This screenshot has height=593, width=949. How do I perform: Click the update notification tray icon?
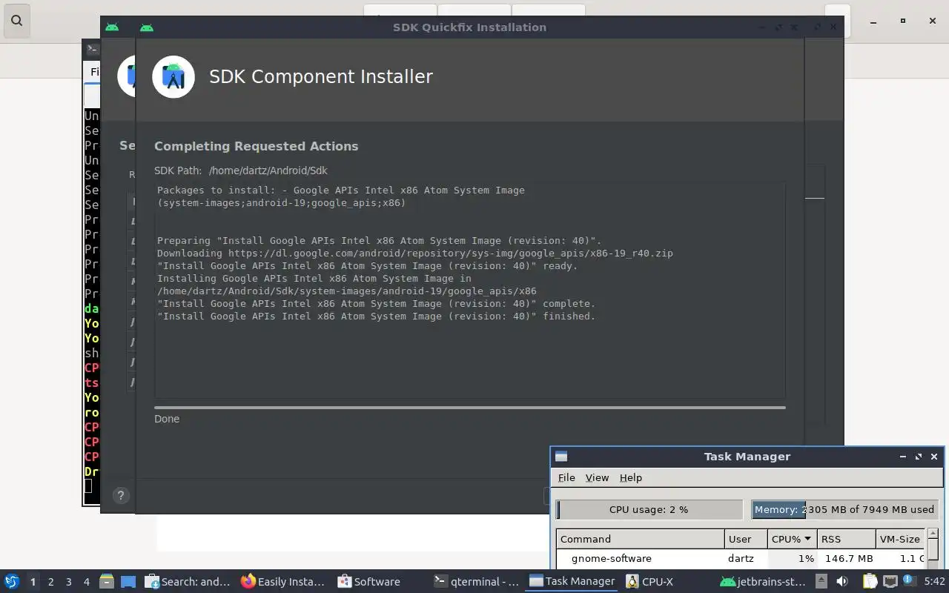coord(907,580)
